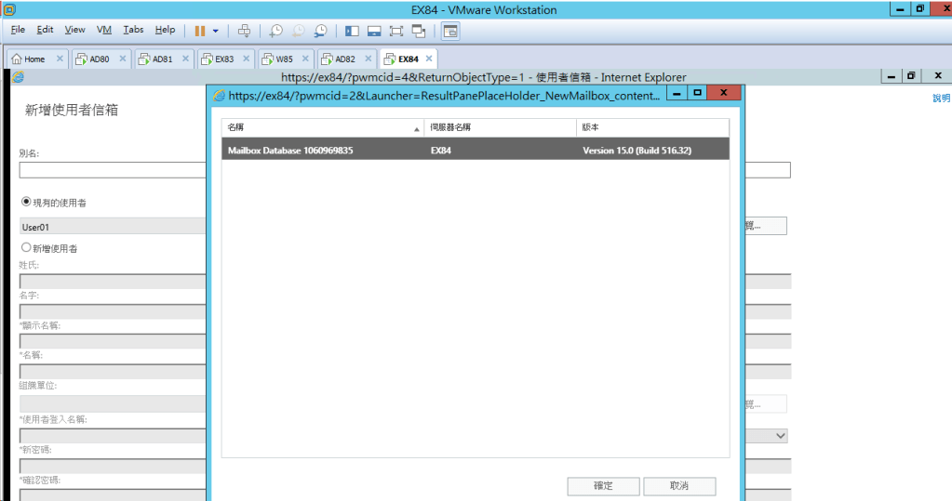This screenshot has width=952, height=501.
Task: Open the VM menu
Action: click(103, 30)
